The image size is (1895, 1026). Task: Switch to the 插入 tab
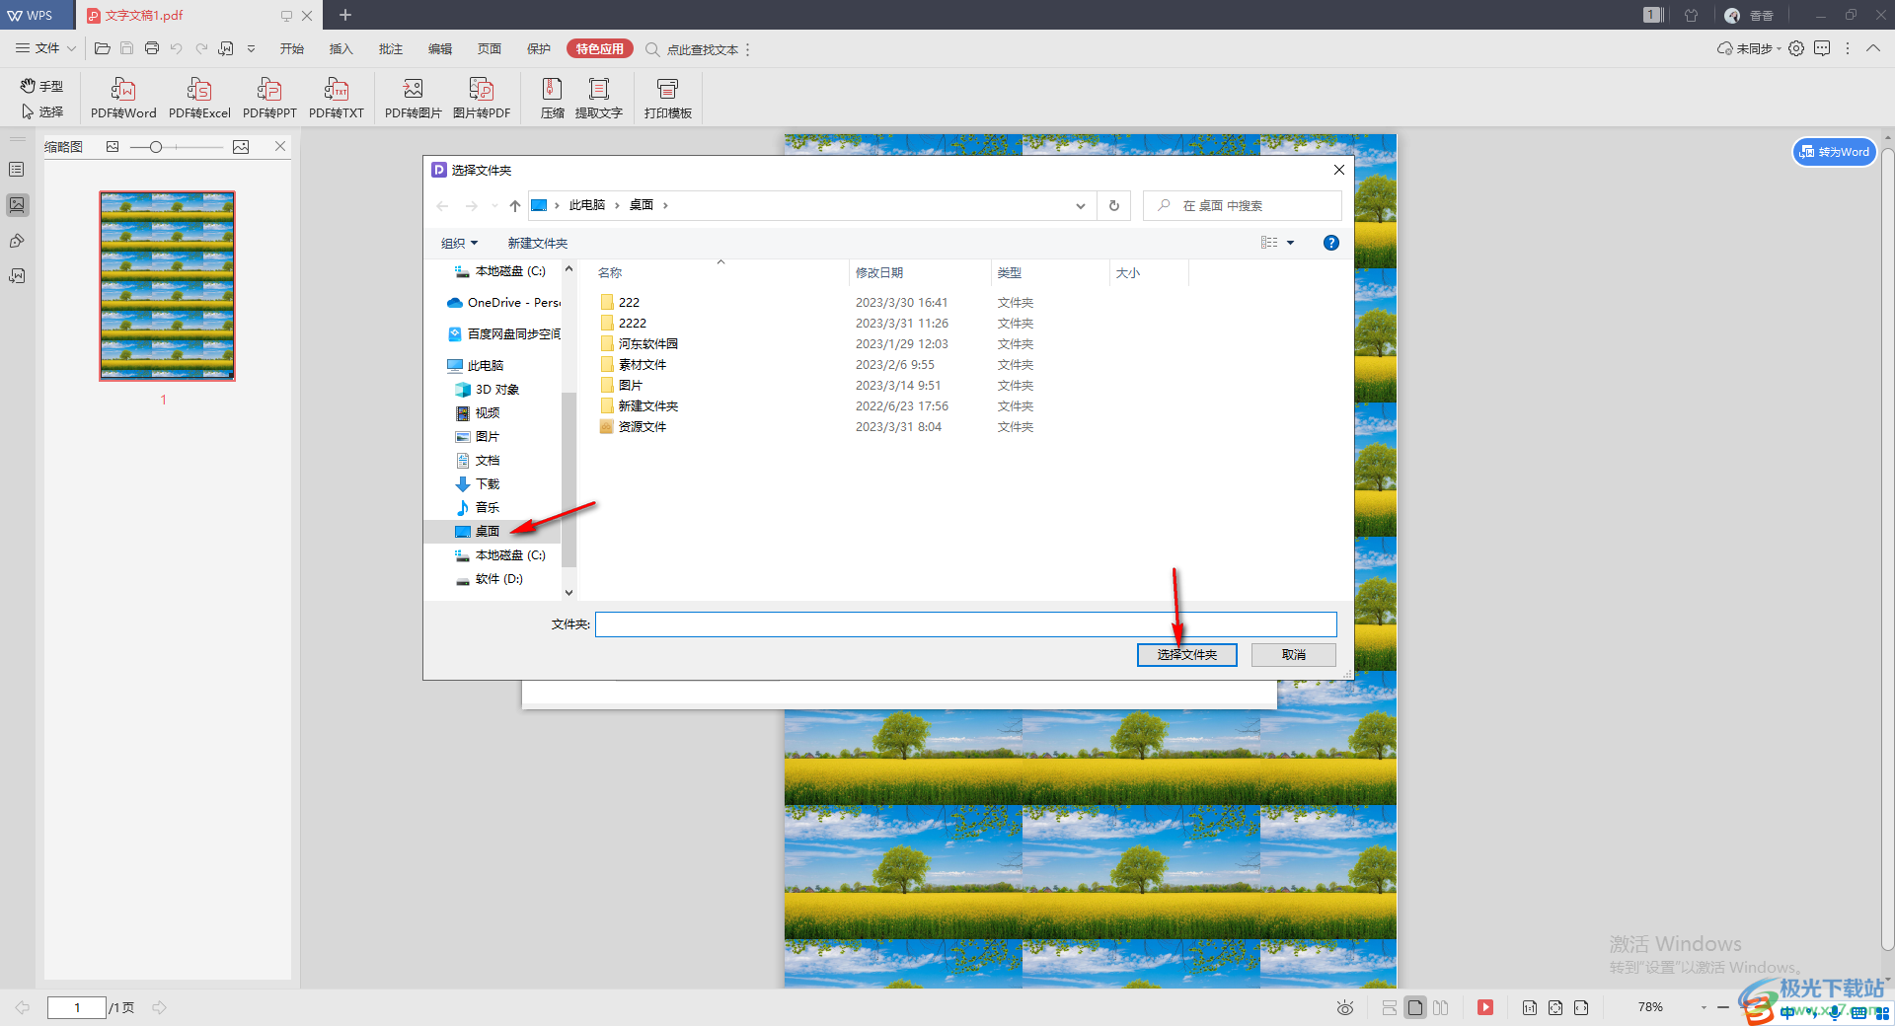[x=341, y=48]
